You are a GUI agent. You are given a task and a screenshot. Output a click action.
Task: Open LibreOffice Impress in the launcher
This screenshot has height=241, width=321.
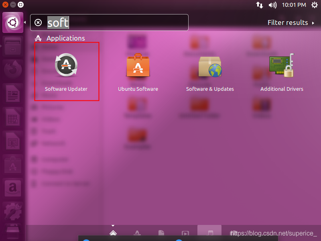click(x=13, y=141)
